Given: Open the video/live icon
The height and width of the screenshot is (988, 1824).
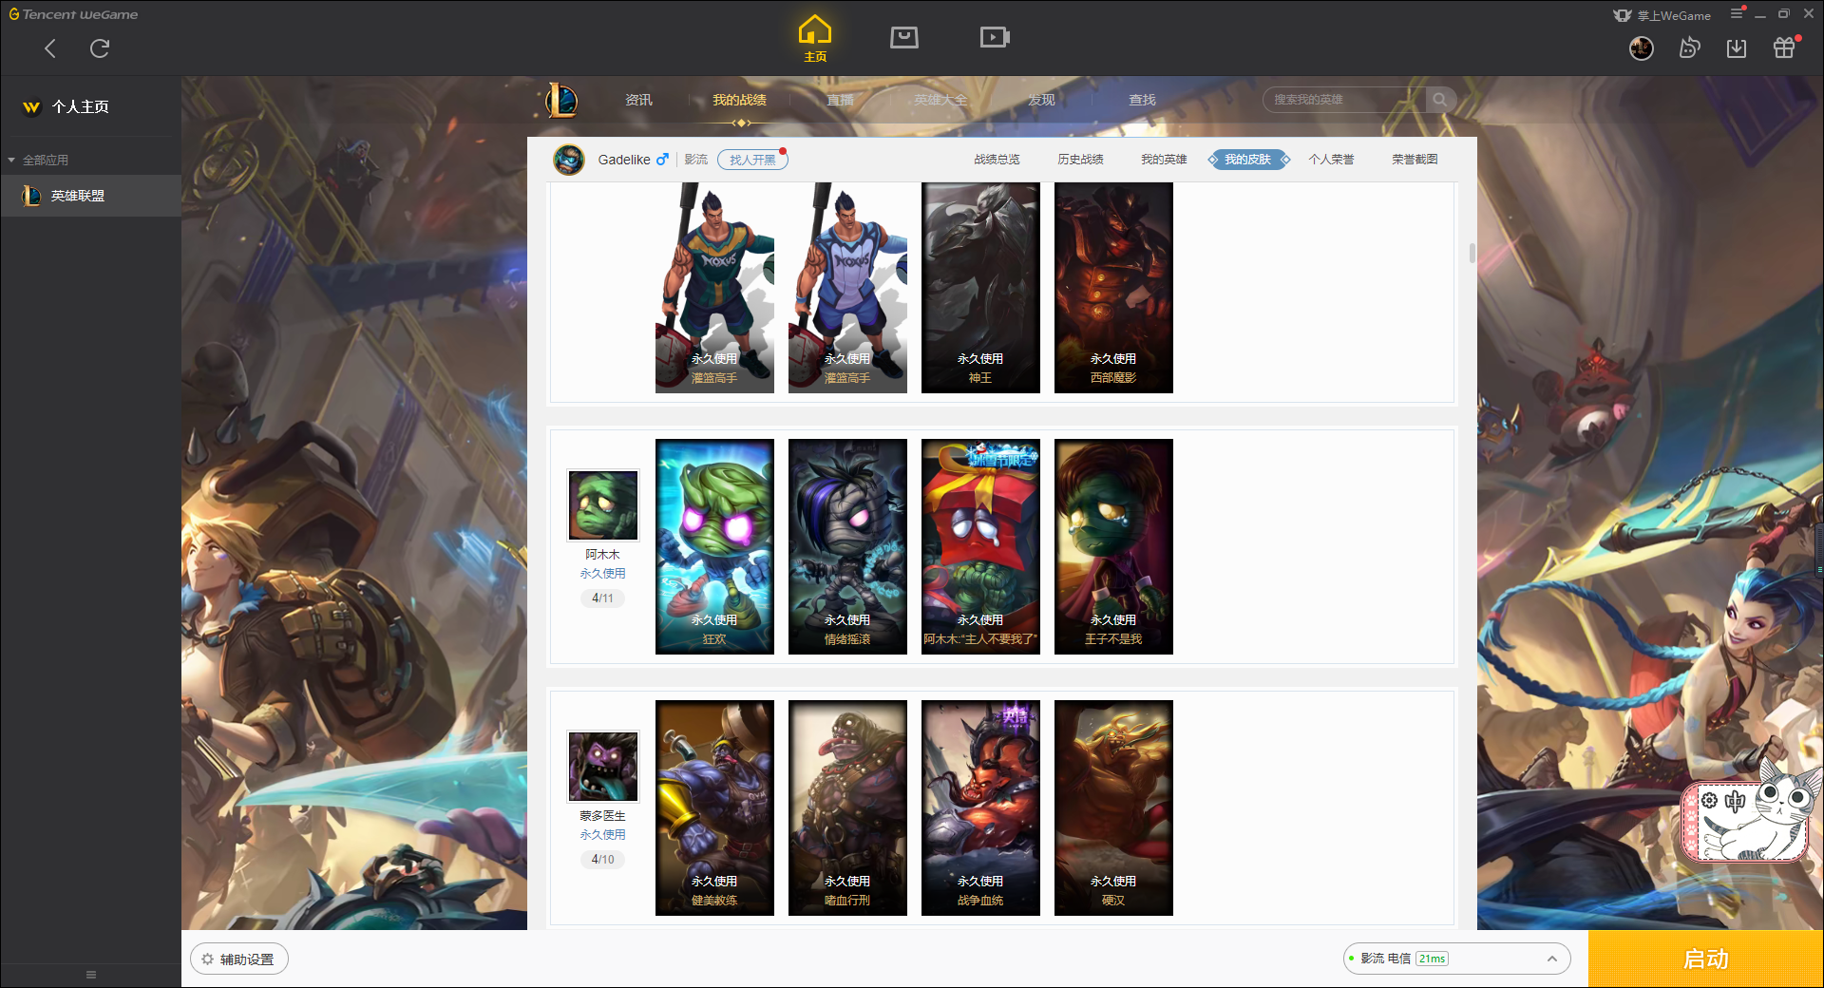Looking at the screenshot, I should click(x=995, y=37).
